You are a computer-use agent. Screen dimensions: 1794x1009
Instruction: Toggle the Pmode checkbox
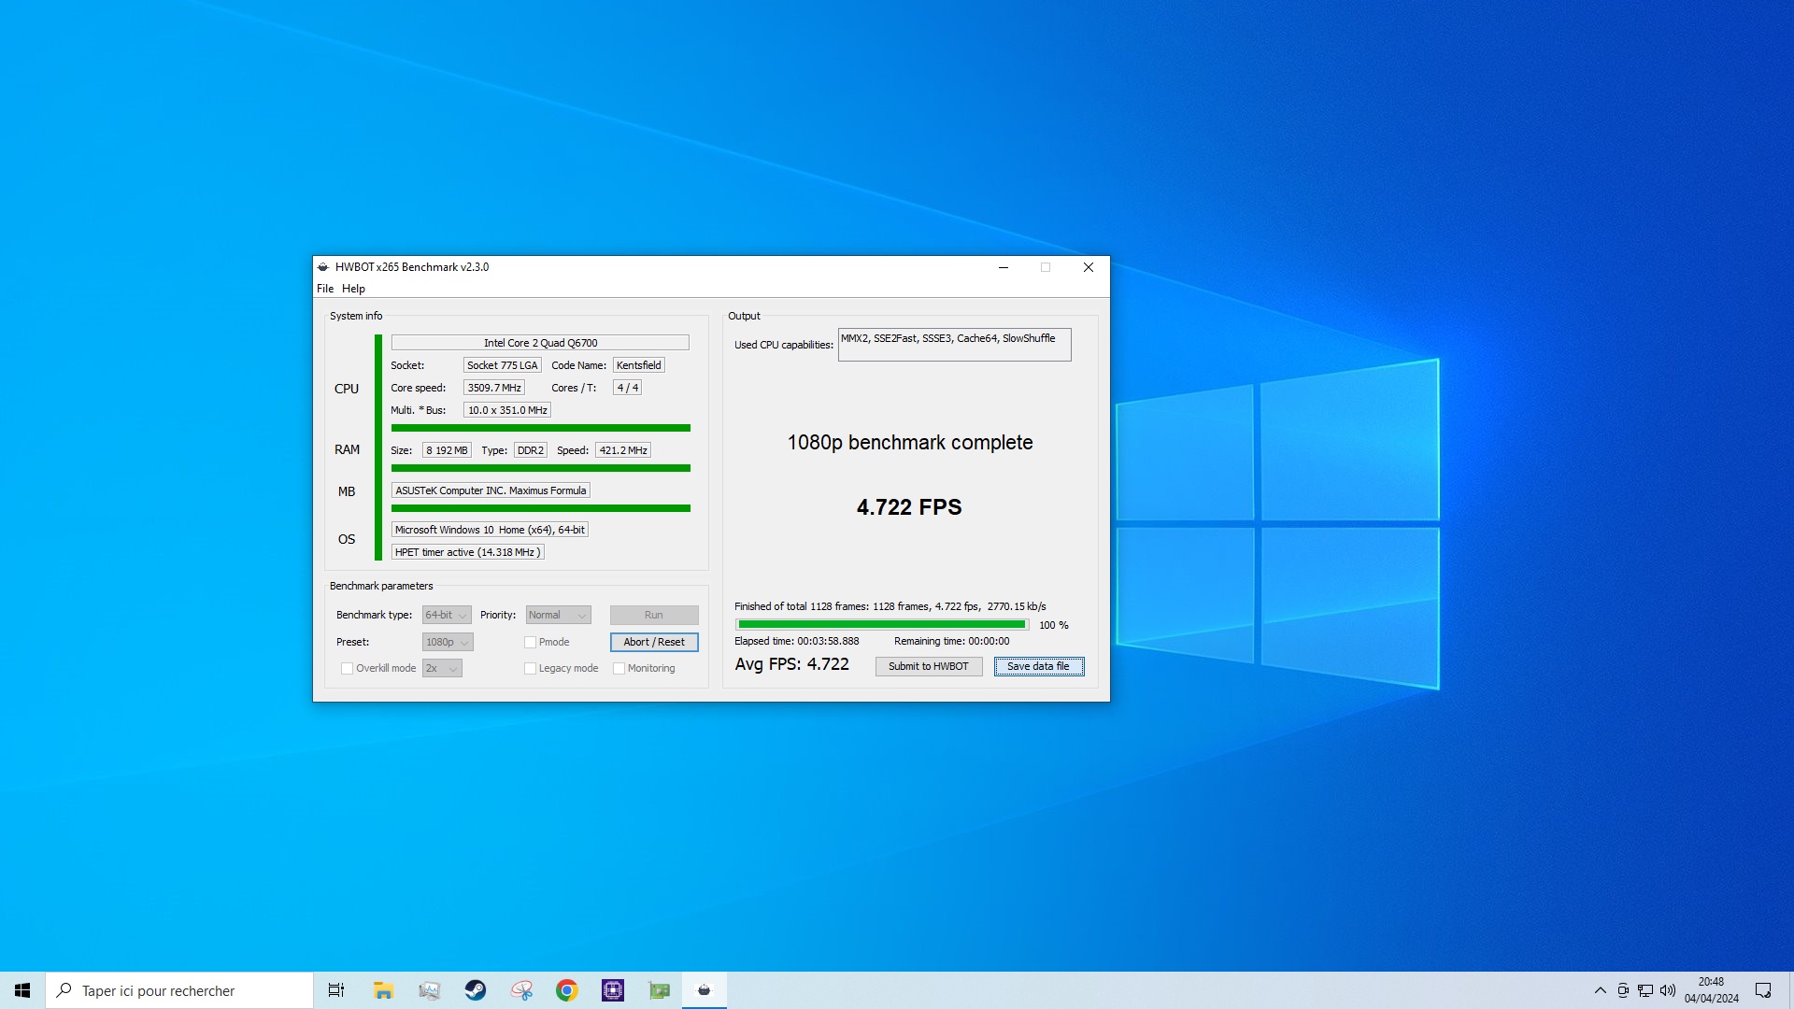530,643
